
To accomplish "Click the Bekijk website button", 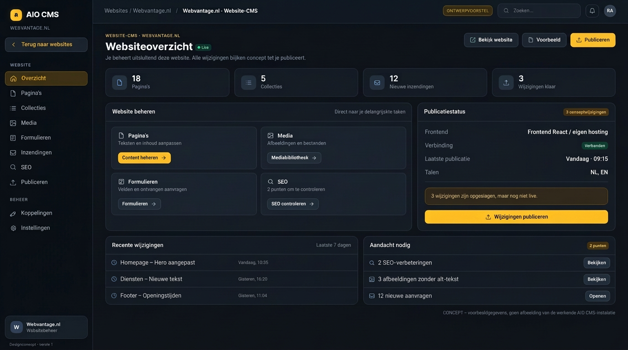I will [491, 40].
